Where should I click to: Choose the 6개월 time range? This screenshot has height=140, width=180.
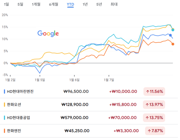coord(54,4)
